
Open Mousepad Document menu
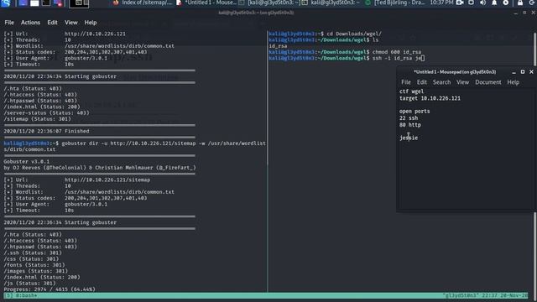[x=487, y=82]
